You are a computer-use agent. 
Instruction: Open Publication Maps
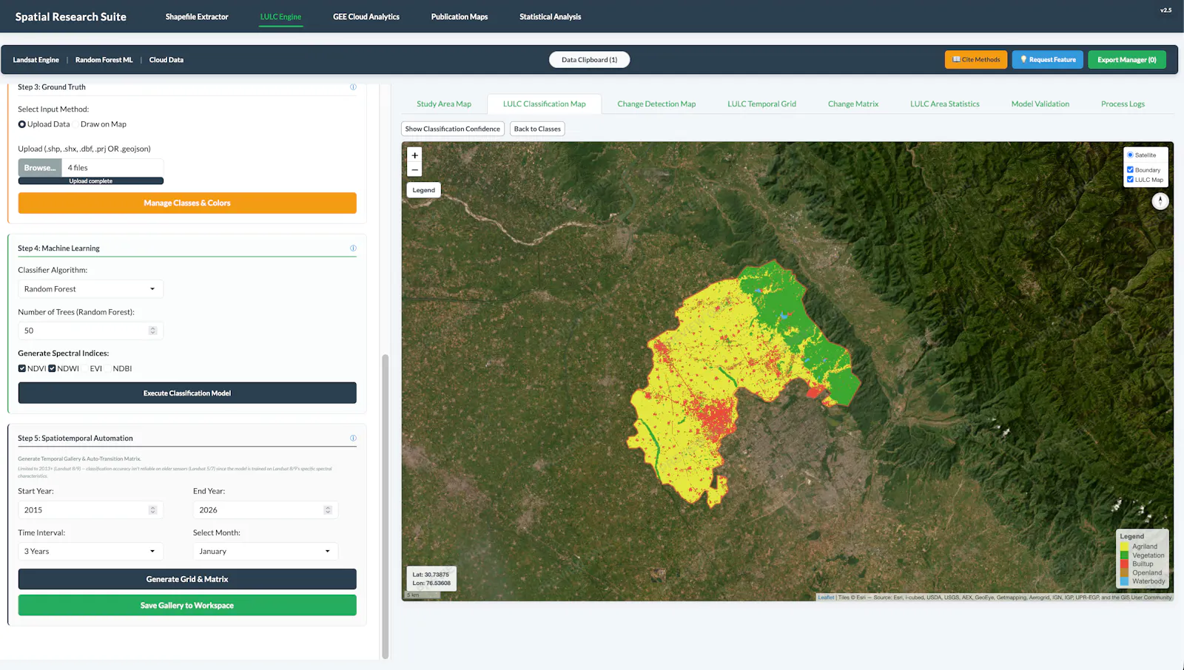tap(460, 17)
